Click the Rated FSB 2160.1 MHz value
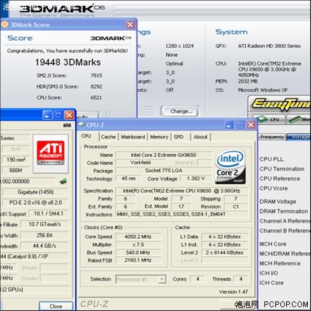The width and height of the screenshot is (311, 311). pyautogui.click(x=138, y=260)
